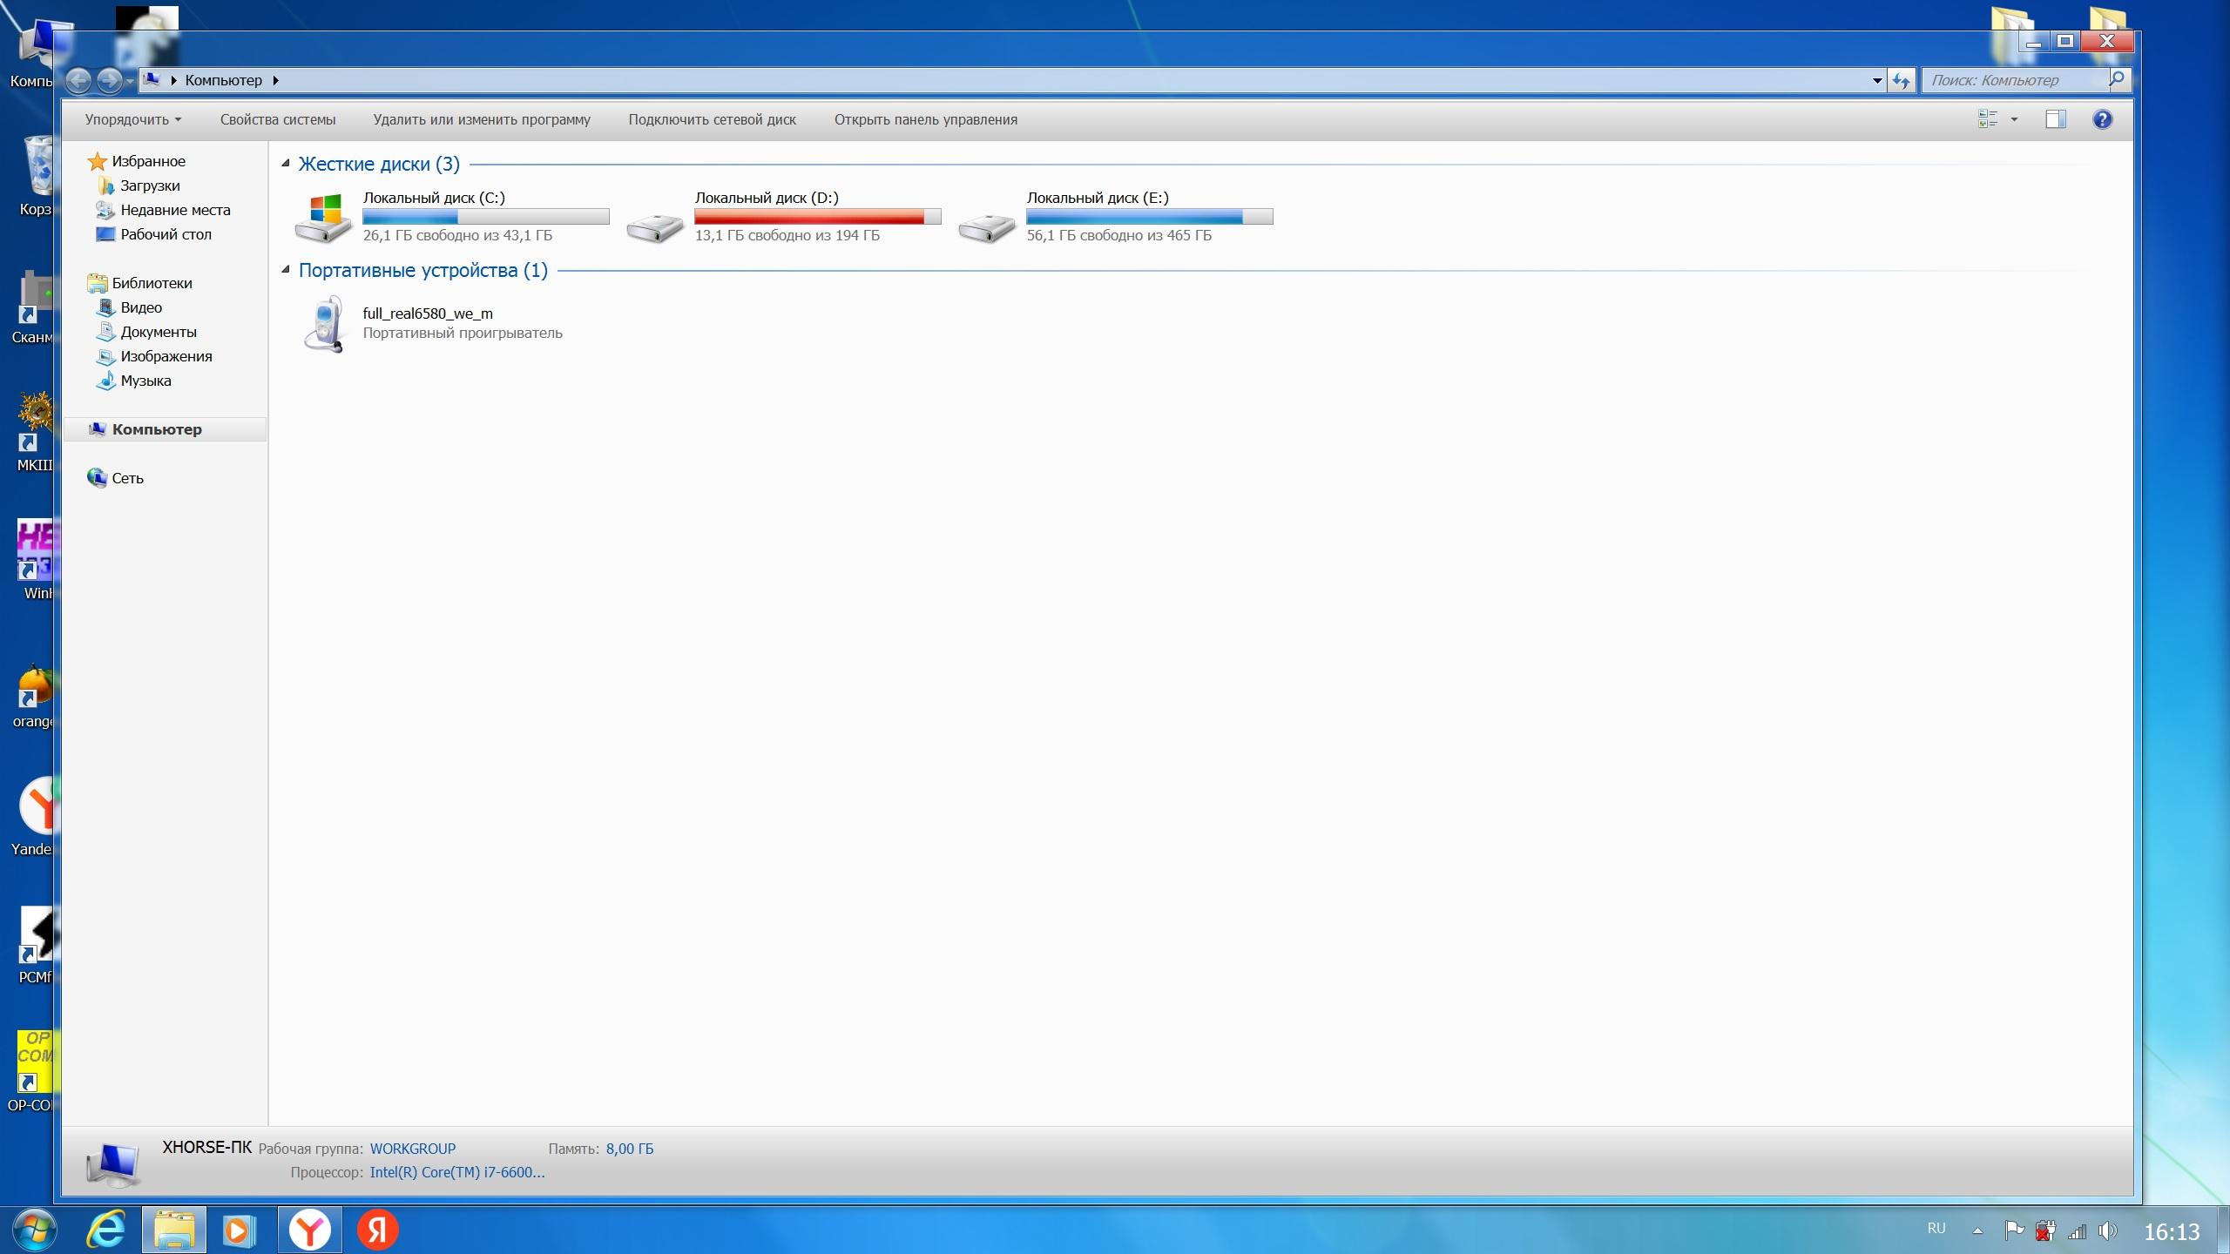Screen dimensions: 2230x1254
Task: Collapse the Портативные устройства group
Action: tap(285, 270)
